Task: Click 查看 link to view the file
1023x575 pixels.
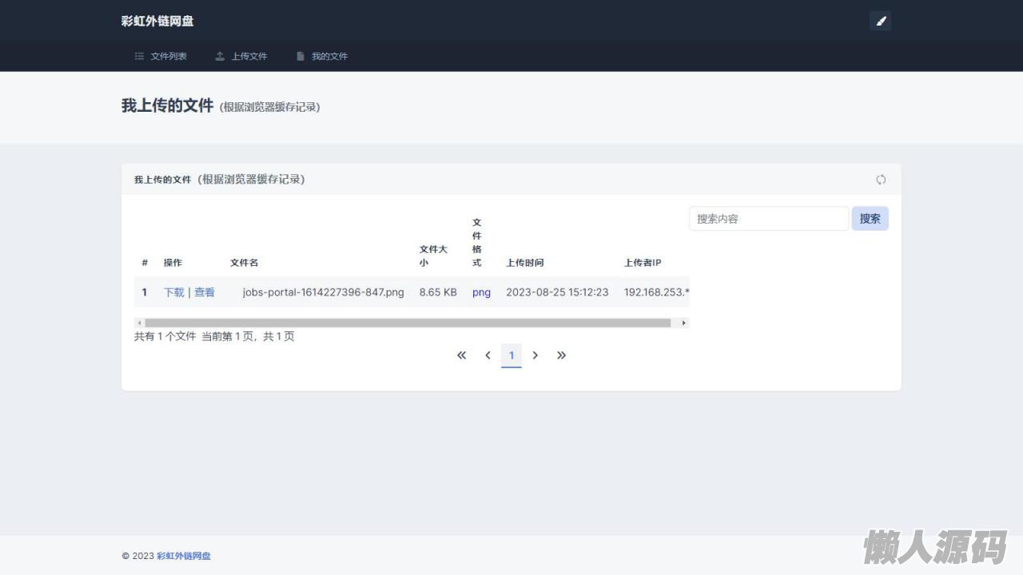Action: pos(205,292)
